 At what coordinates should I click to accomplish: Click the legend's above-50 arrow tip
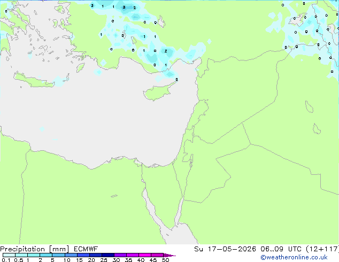point(169,255)
